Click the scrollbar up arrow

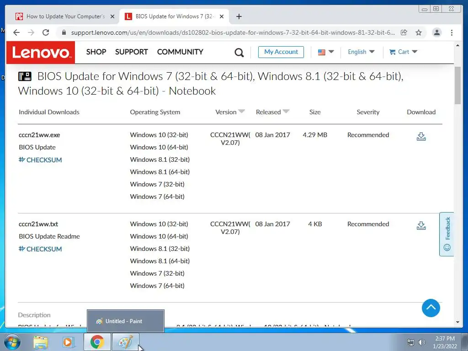(457, 45)
